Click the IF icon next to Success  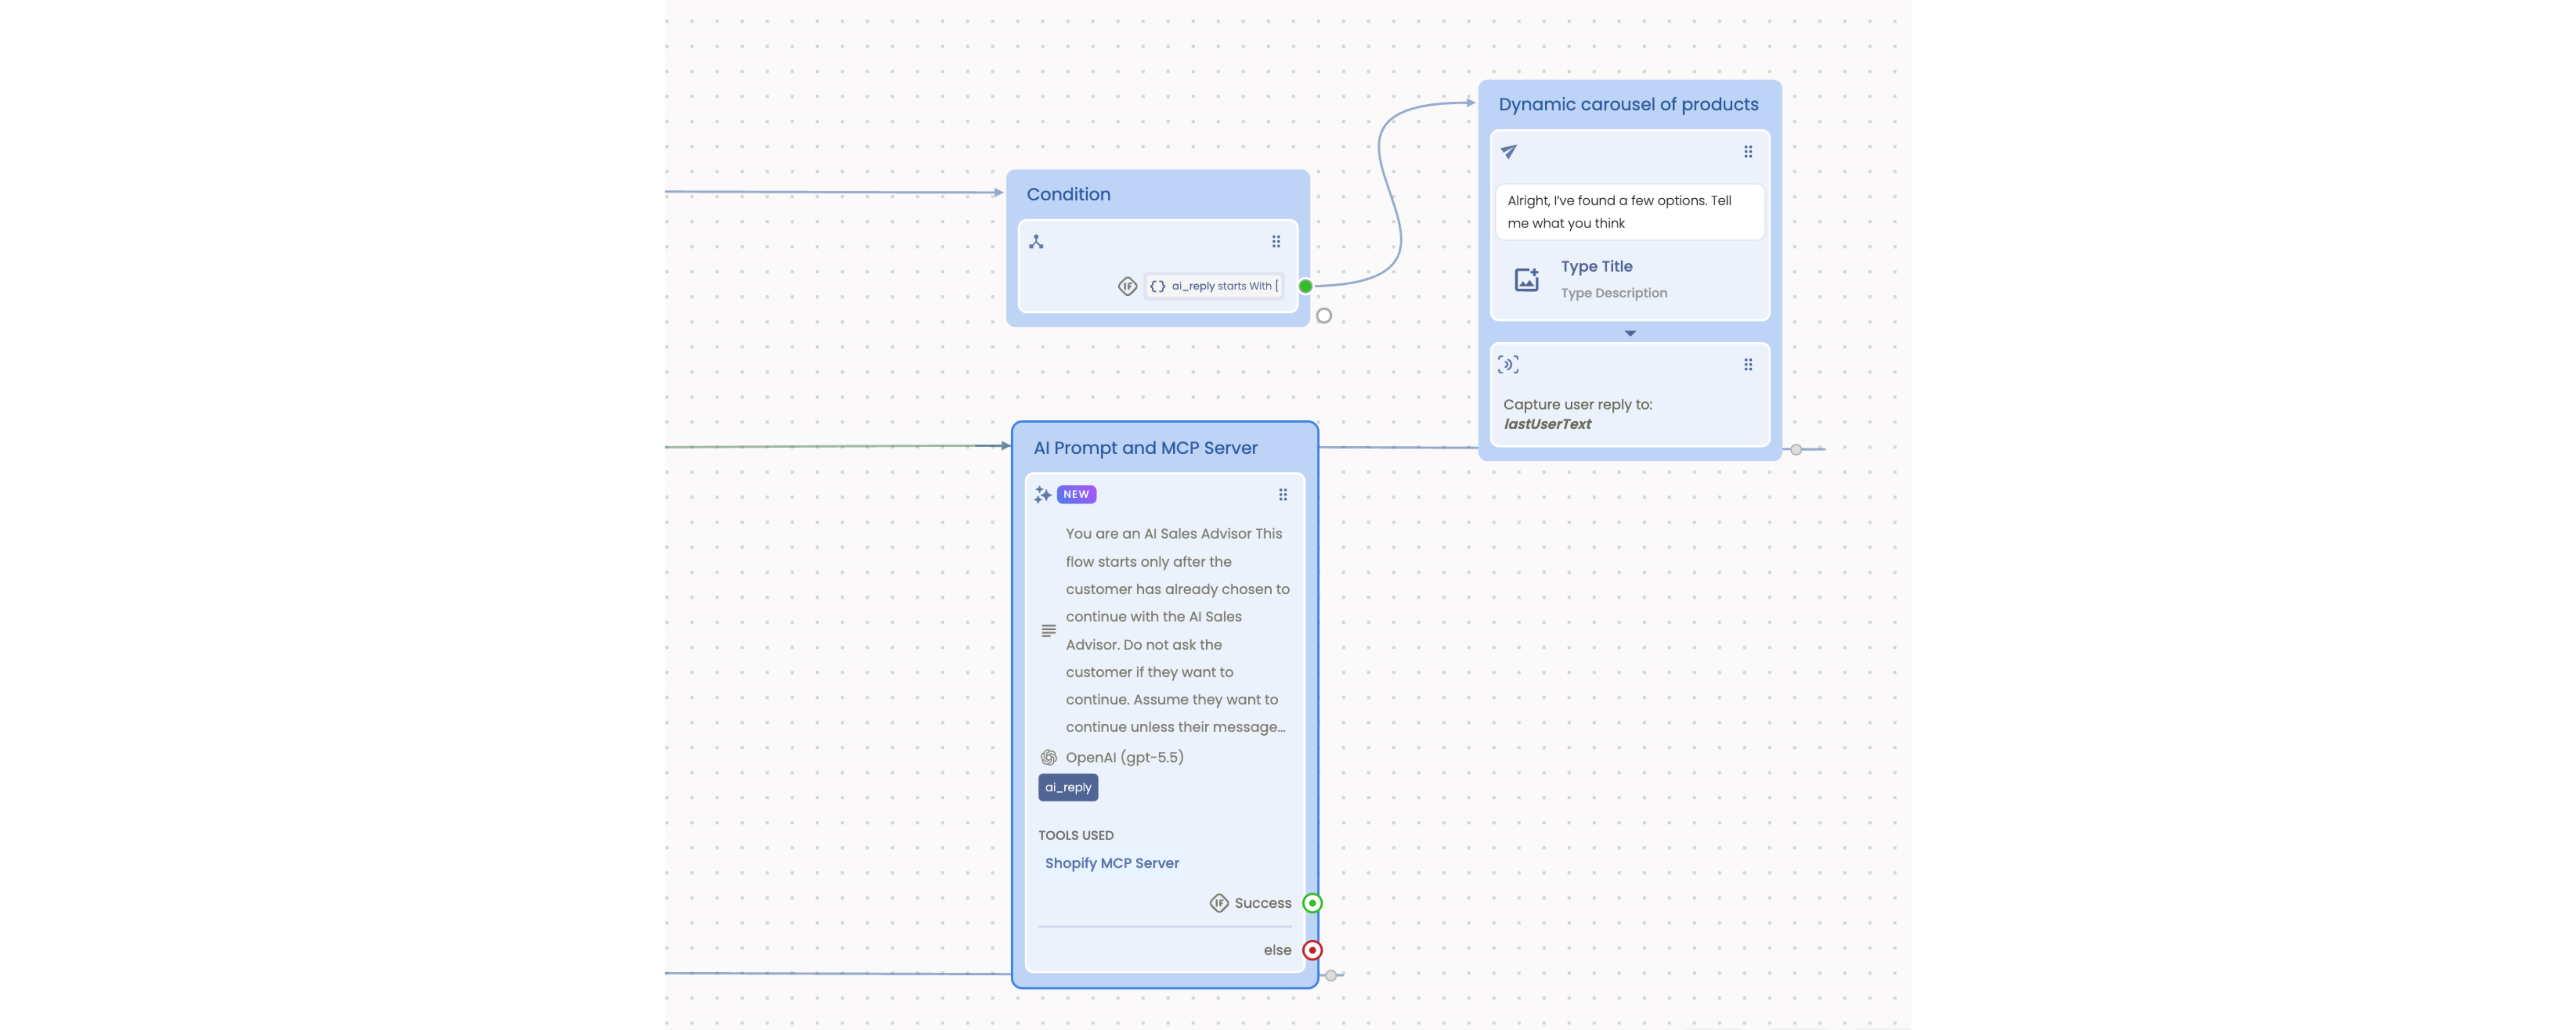1218,904
